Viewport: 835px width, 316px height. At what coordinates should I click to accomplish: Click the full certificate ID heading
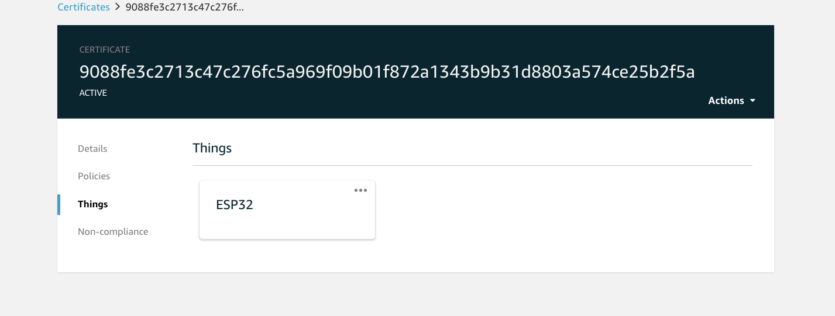pos(387,72)
